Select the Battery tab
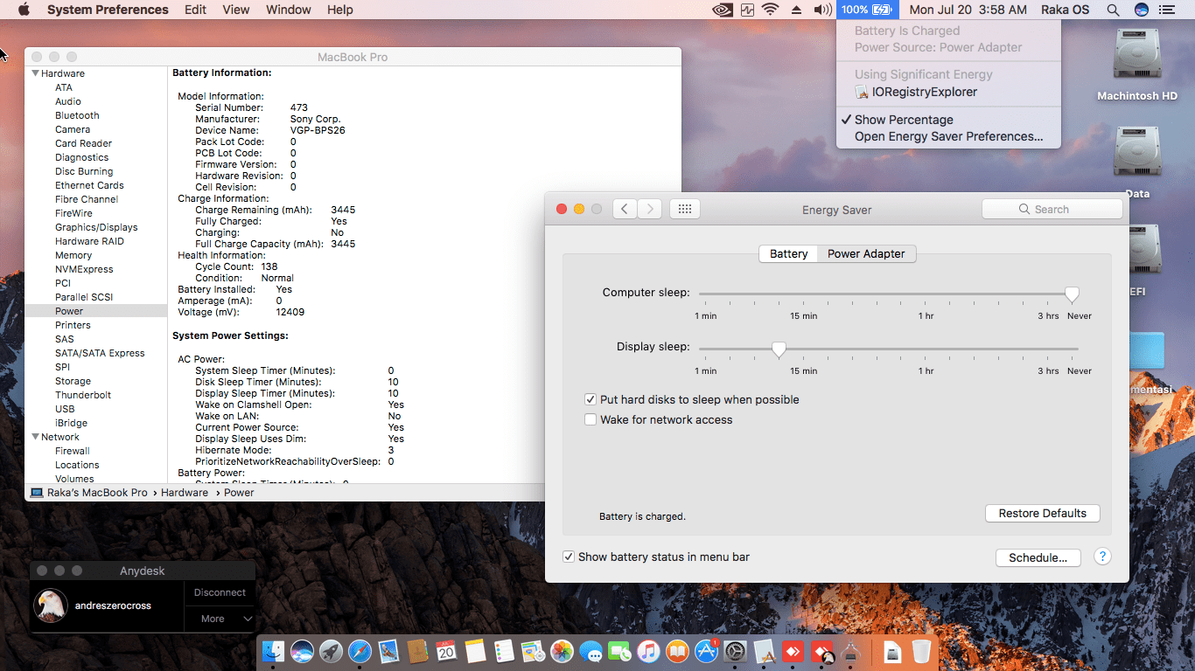 pyautogui.click(x=788, y=253)
